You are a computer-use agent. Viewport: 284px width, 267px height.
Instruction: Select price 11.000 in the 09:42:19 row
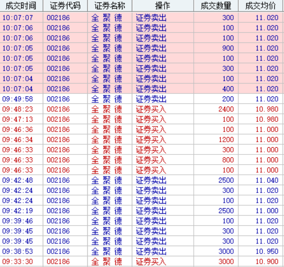[x=267, y=211]
